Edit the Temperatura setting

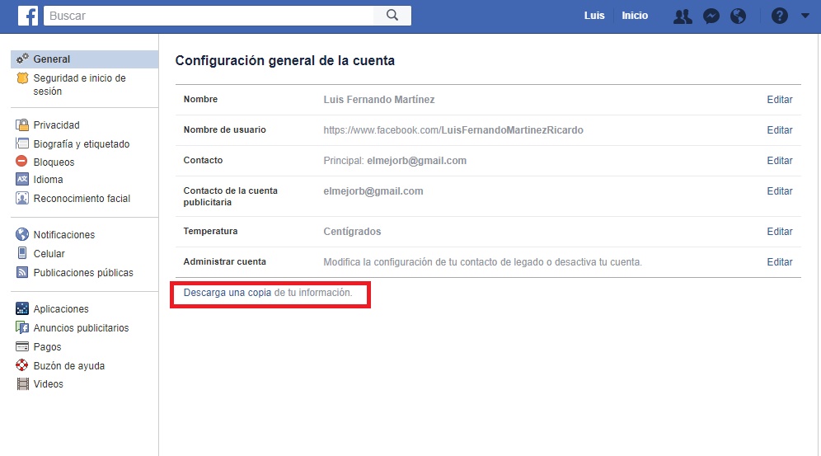pyautogui.click(x=779, y=232)
